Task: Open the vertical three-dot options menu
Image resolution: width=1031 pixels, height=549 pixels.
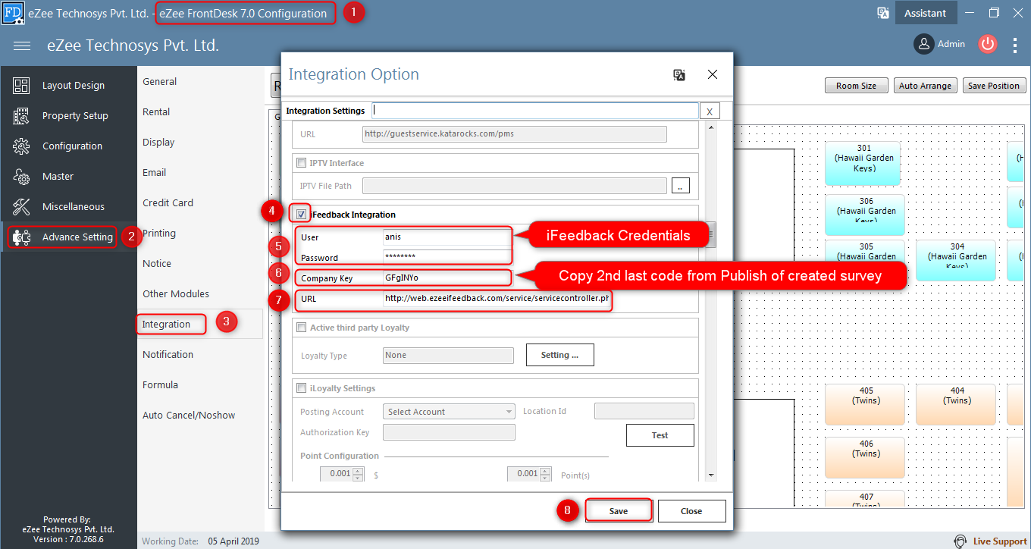Action: [1015, 45]
